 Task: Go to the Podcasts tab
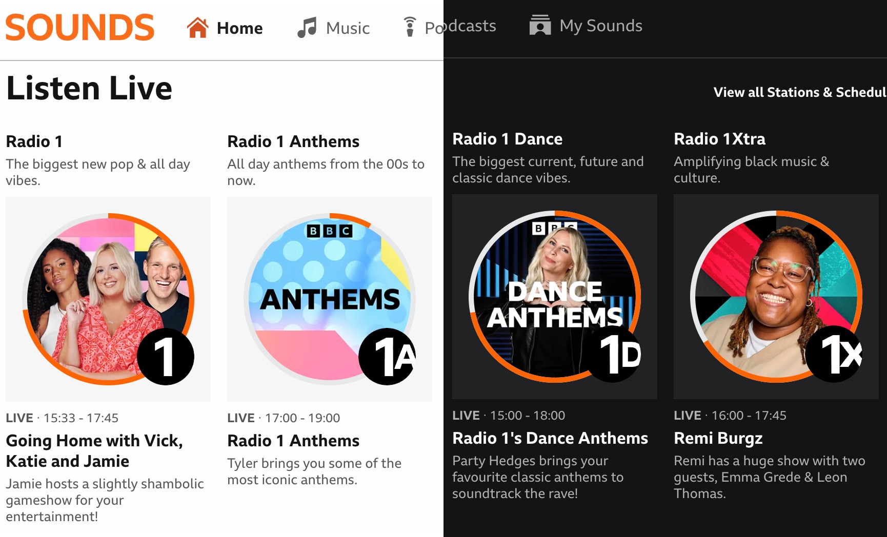click(x=460, y=26)
